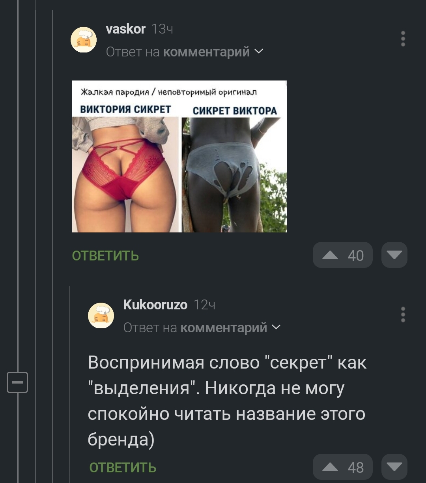This screenshot has width=426, height=483.
Task: Click ОТВЕТИТЬ under Kukooruzo's comment
Action: (x=123, y=468)
